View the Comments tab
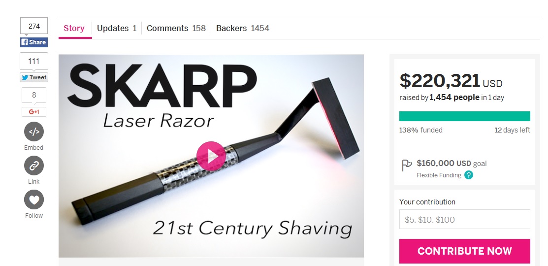 176,28
